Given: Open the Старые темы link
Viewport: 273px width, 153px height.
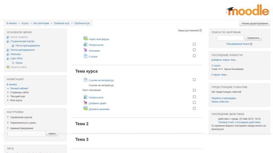Looking at the screenshot, I should [220, 75].
